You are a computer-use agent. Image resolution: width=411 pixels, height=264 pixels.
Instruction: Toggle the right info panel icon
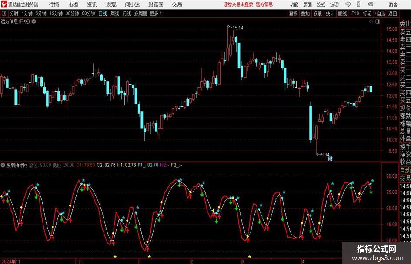pos(378,22)
